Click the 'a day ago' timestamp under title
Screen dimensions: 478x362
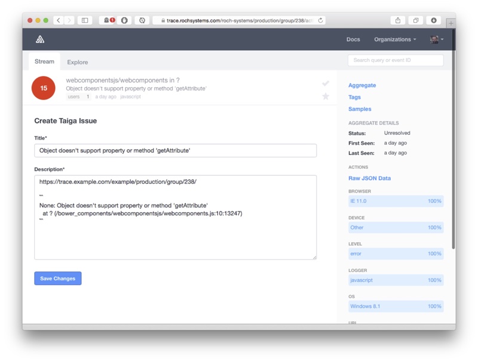coord(106,97)
